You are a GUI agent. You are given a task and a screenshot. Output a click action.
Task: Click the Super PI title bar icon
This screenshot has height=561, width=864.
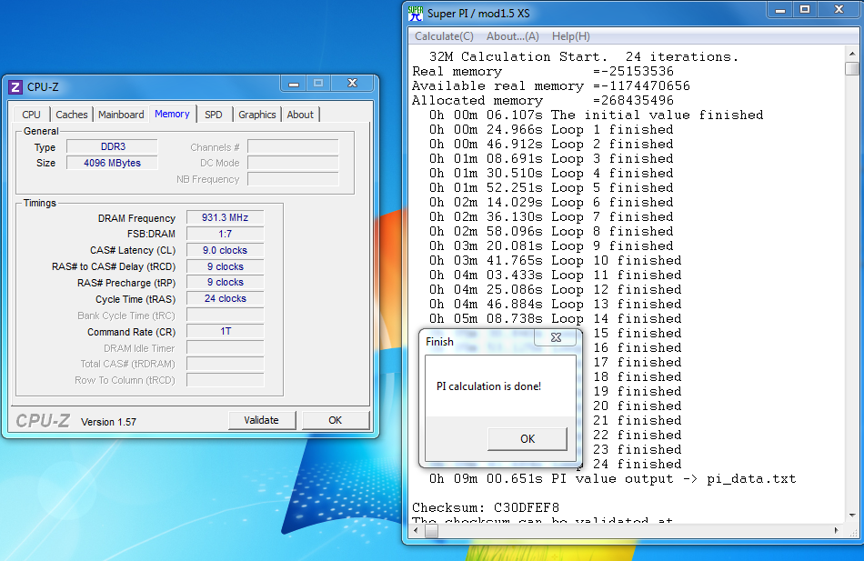[416, 13]
